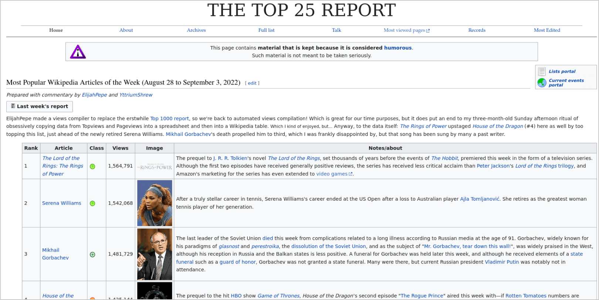Click the class icon in Serena Williams row
The width and height of the screenshot is (599, 300).
pos(92,203)
